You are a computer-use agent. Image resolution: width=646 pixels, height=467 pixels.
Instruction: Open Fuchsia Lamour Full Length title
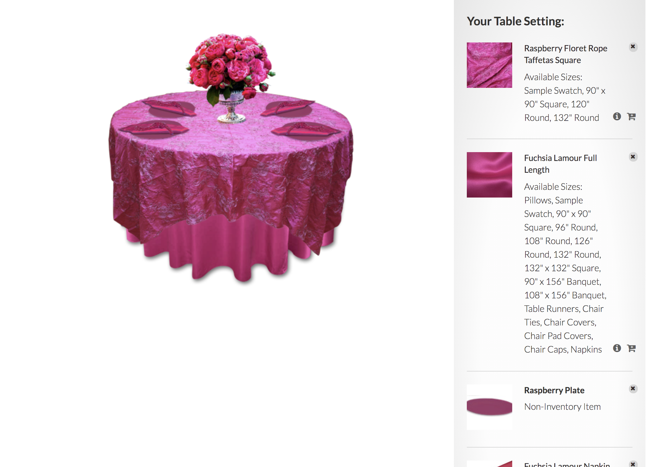click(x=560, y=164)
